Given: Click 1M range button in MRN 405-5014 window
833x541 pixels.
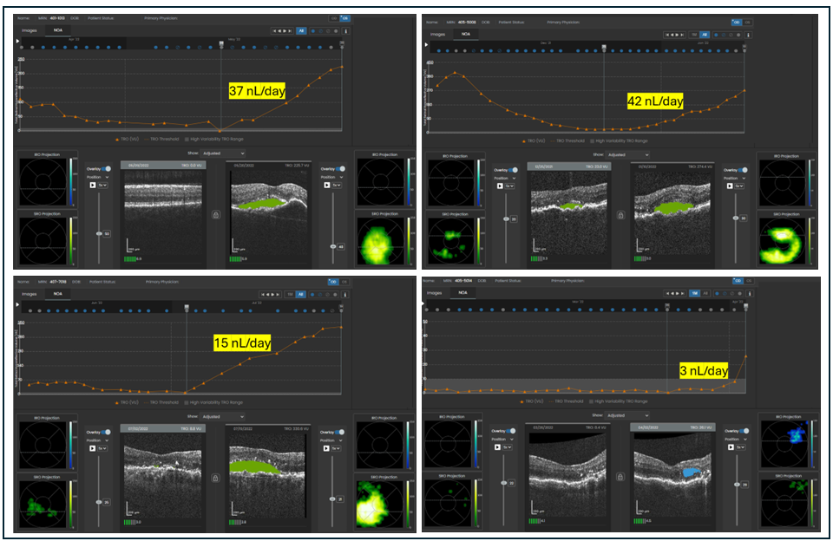Looking at the screenshot, I should (694, 293).
